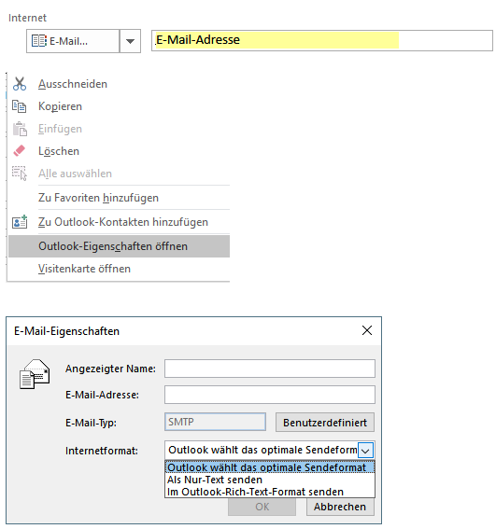This screenshot has height=529, width=496.
Task: Click the contact card icon for Outlook-Kontakten
Action: [20, 222]
